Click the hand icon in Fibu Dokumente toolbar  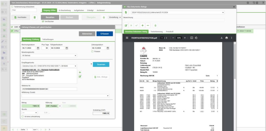(x=155, y=26)
